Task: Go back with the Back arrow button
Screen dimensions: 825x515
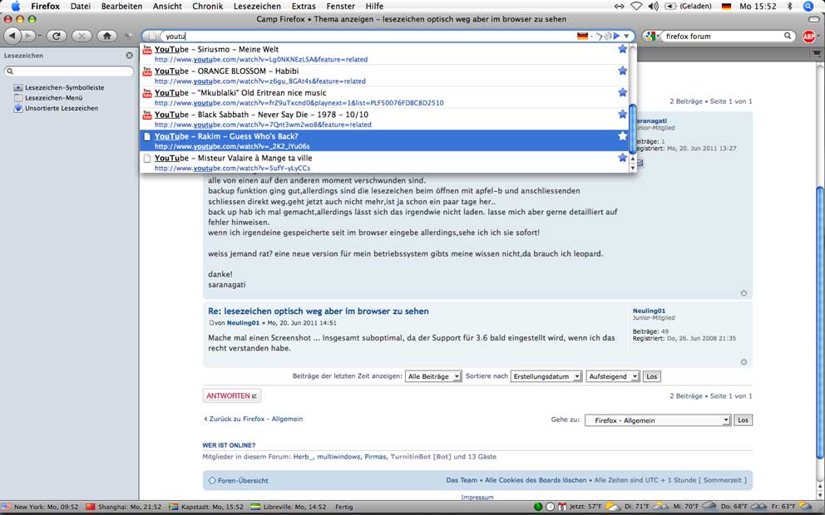Action: [12, 36]
